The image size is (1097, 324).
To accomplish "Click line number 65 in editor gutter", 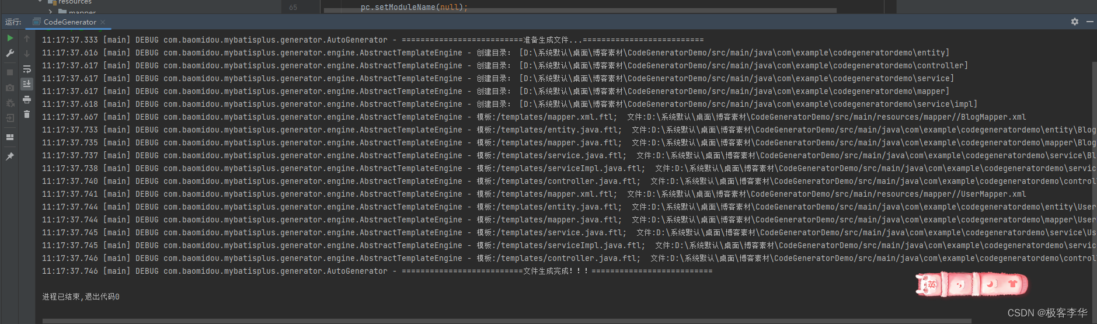I will pos(293,8).
